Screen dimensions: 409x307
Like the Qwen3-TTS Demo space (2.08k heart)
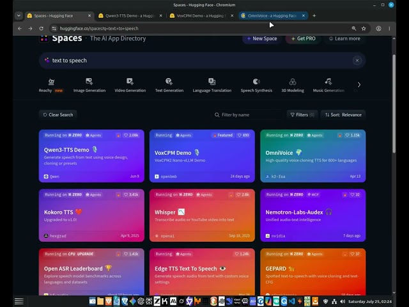131,135
